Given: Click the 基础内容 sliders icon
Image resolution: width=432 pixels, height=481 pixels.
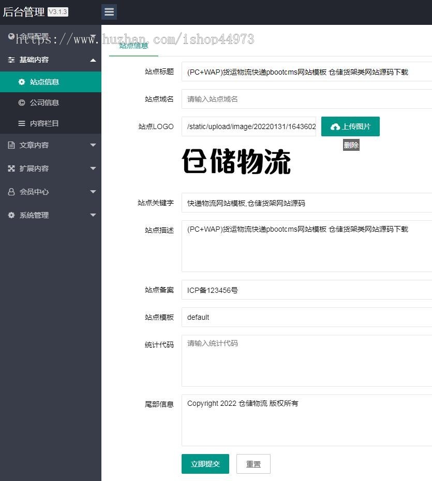Looking at the screenshot, I should (11, 60).
